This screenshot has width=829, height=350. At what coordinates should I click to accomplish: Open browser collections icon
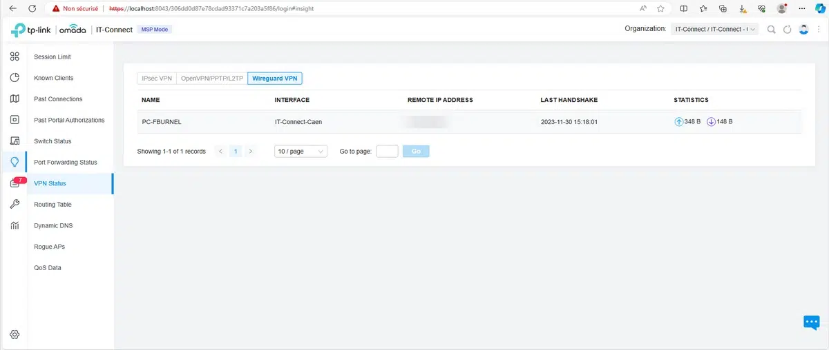(723, 8)
